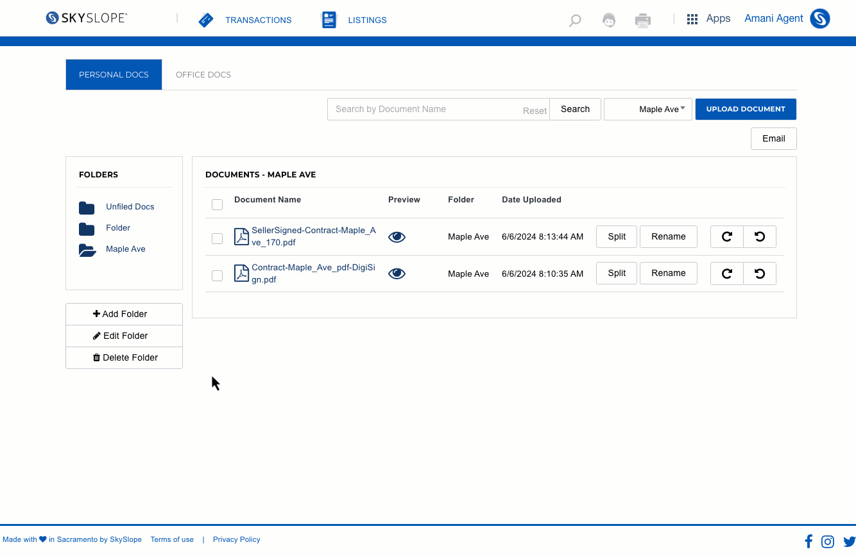Open SellerSigned-Contract-Maple_Ave_170.pdf file link
Screen dimensions: 856x556
314,236
